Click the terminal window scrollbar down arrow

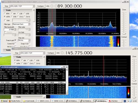coord(67,93)
